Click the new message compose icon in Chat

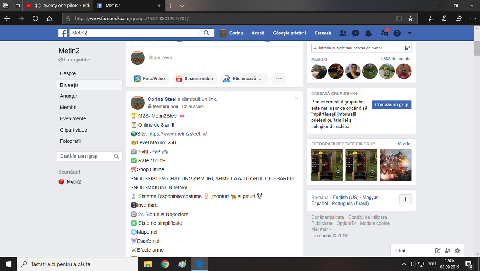[437, 251]
